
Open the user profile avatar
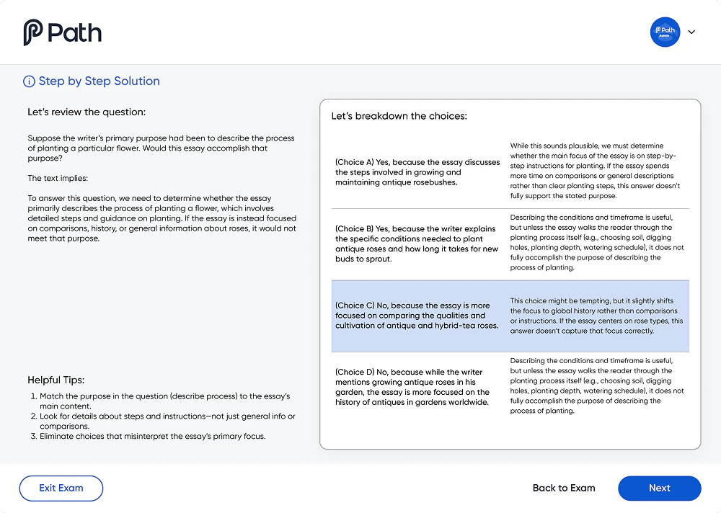click(x=665, y=32)
